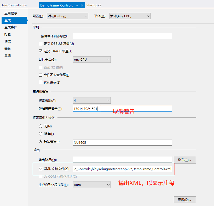Image resolution: width=214 pixels, height=206 pixels.
Task: Close the DemoFrame_Controls tab with its X
Action: pos(82,5)
